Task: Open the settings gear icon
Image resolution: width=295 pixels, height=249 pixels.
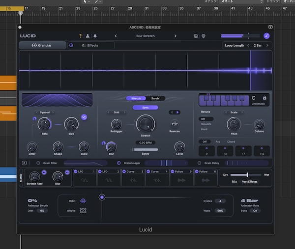Action: pyautogui.click(x=204, y=36)
